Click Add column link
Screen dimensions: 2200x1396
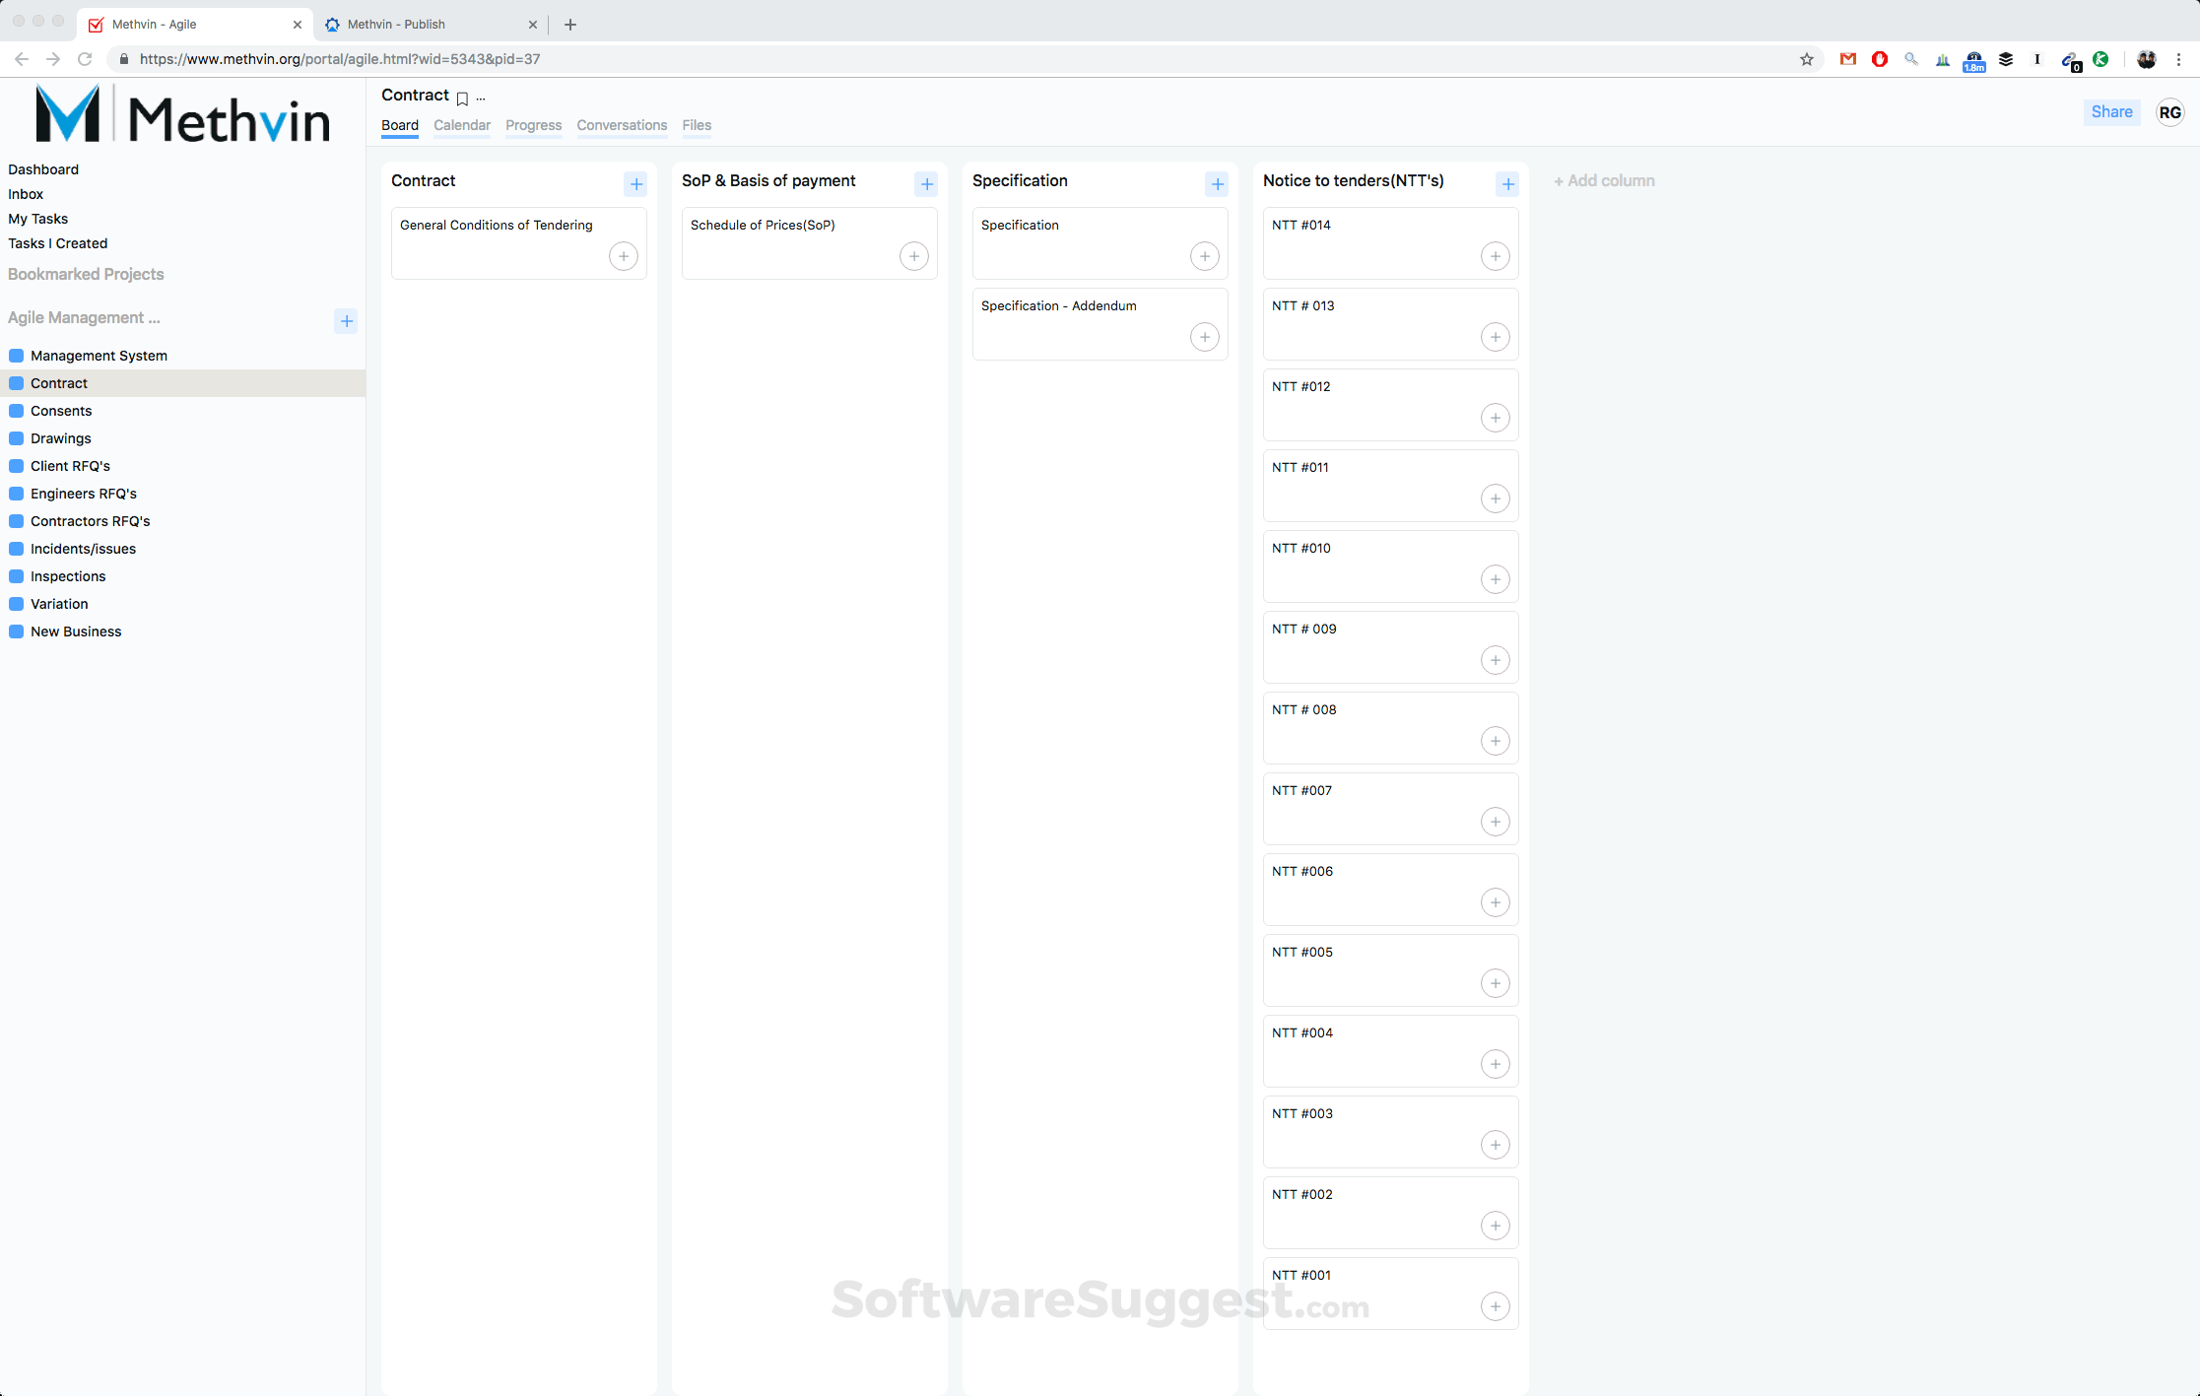tap(1604, 181)
